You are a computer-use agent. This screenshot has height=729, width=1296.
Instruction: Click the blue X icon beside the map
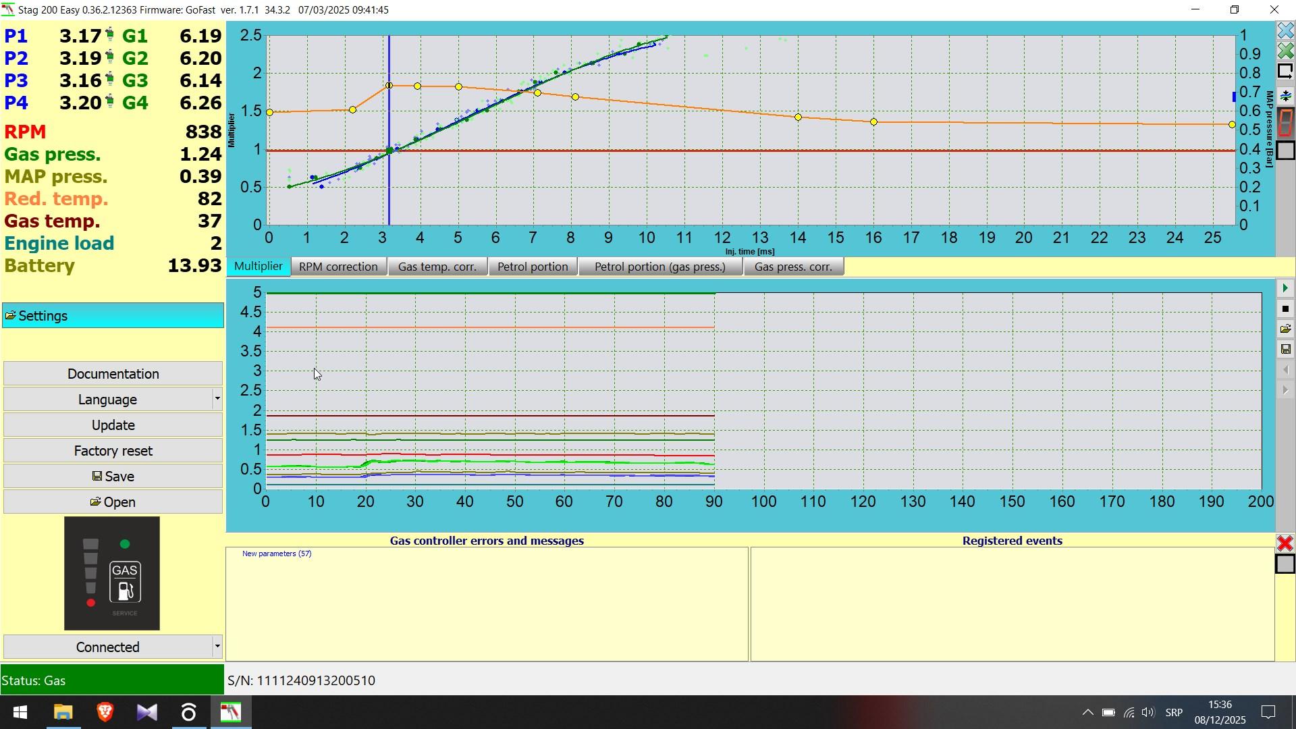tap(1285, 31)
